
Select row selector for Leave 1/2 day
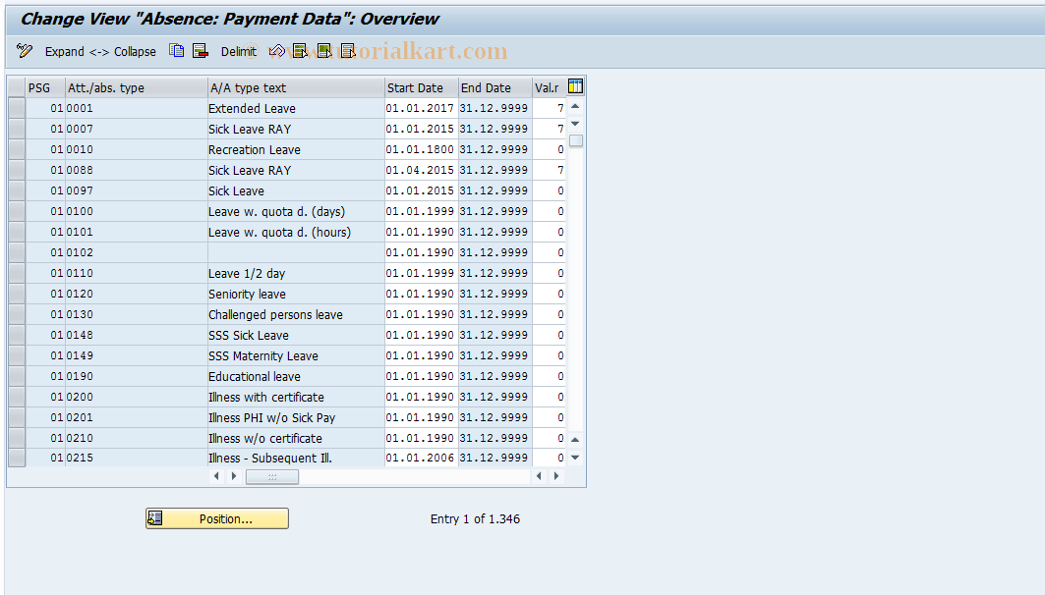(x=17, y=273)
